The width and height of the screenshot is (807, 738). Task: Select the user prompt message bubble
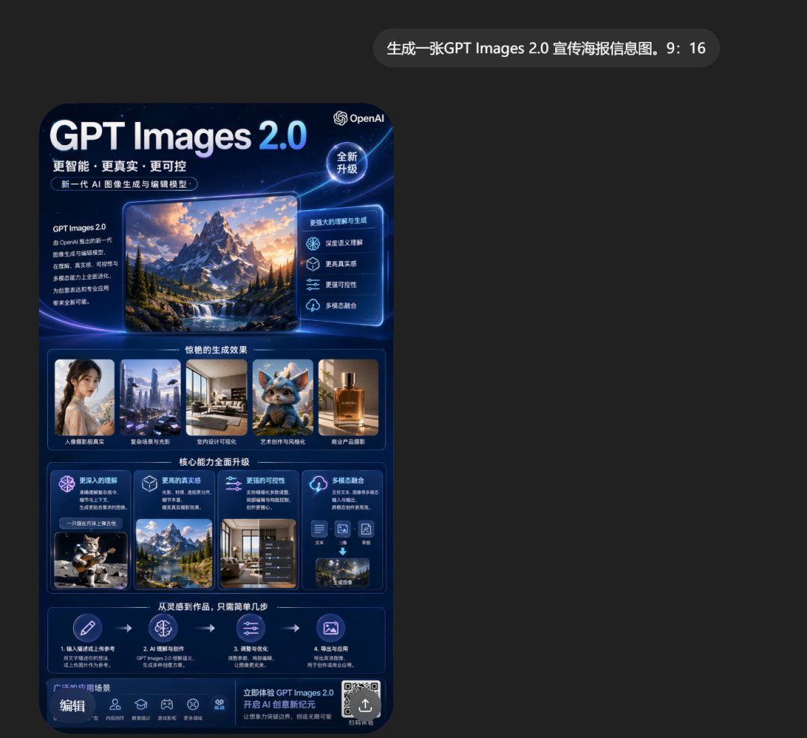pyautogui.click(x=546, y=48)
